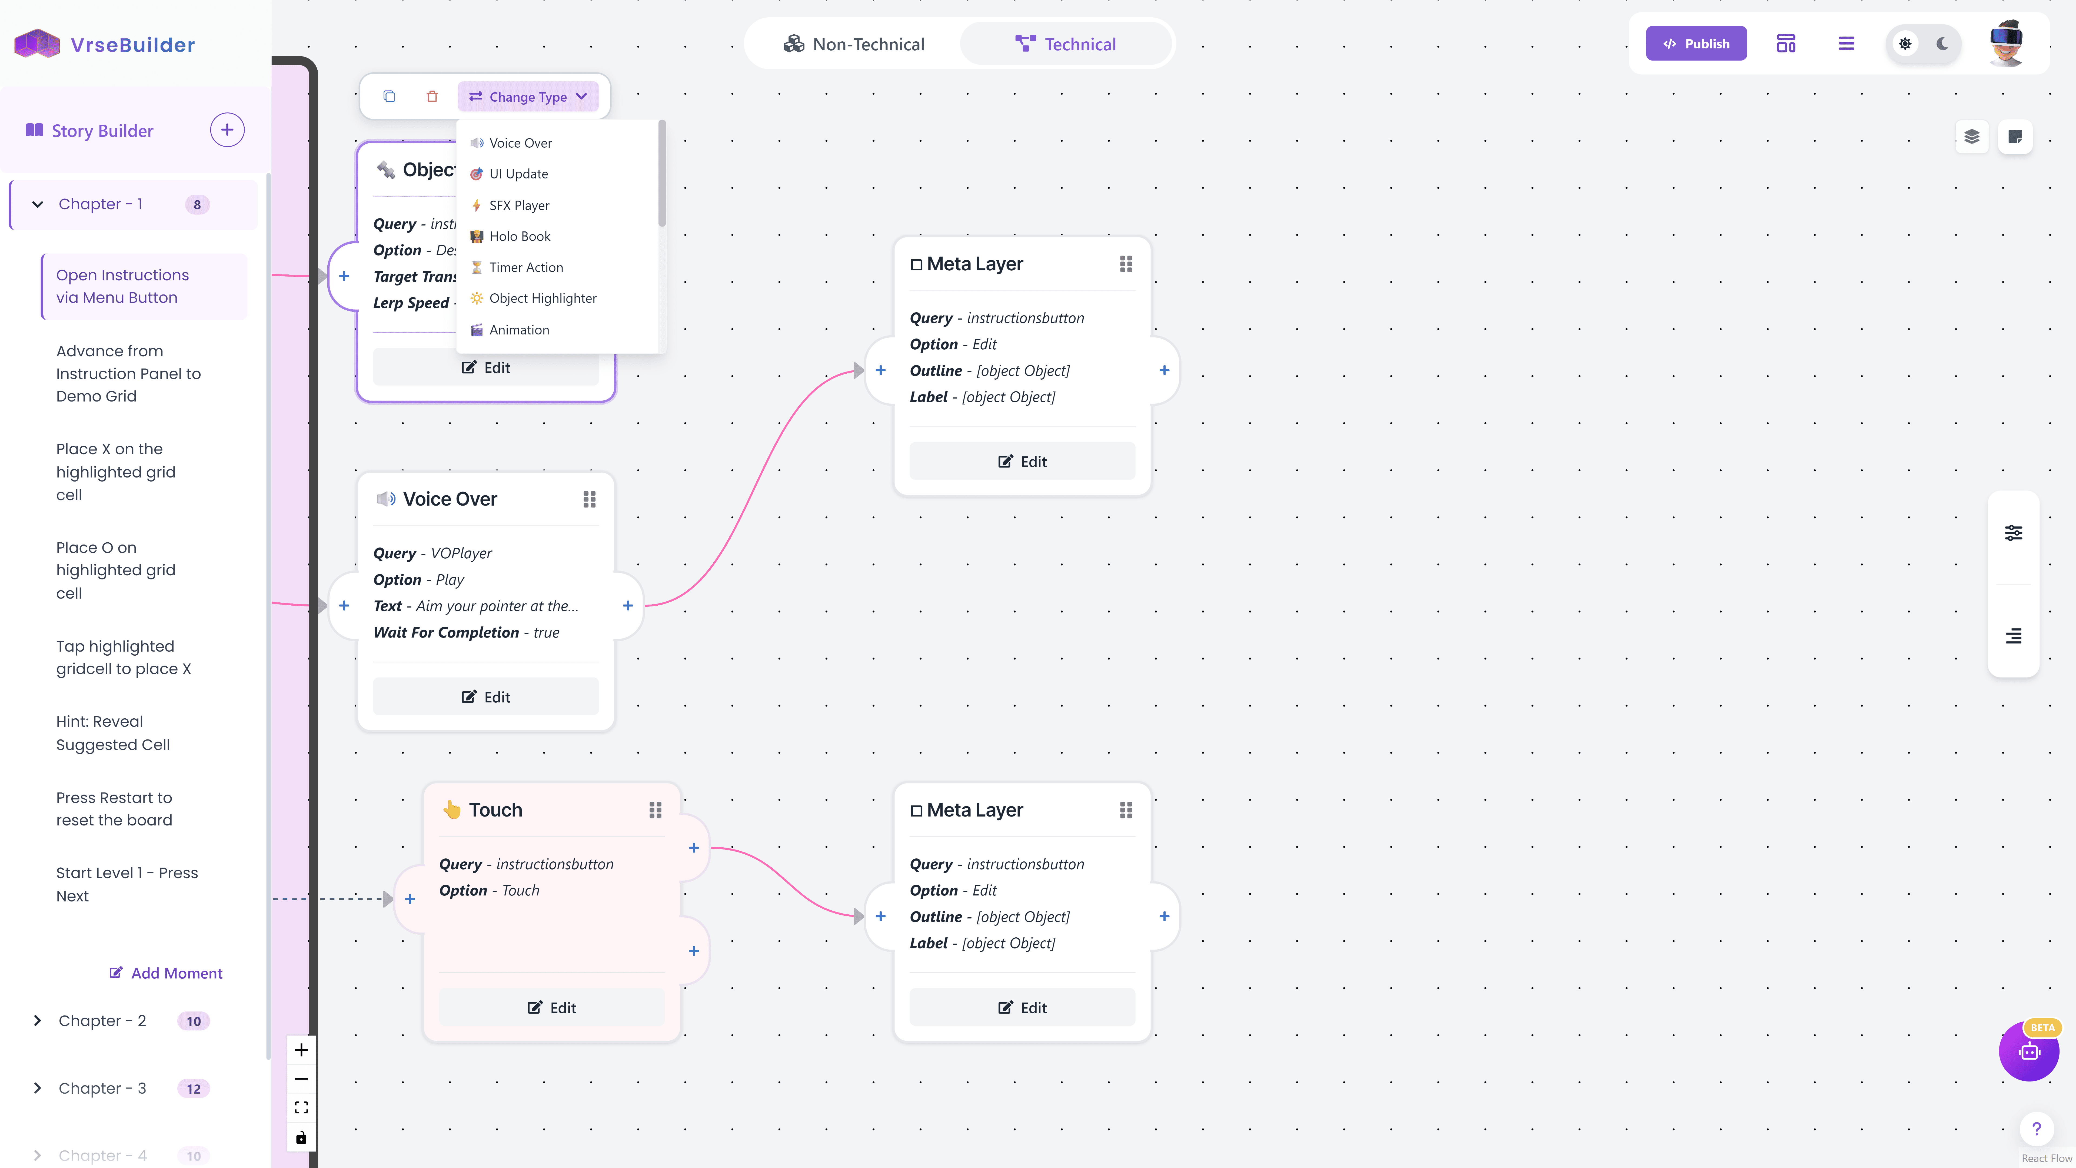The height and width of the screenshot is (1168, 2076).
Task: Open the Change Type dropdown
Action: [528, 97]
